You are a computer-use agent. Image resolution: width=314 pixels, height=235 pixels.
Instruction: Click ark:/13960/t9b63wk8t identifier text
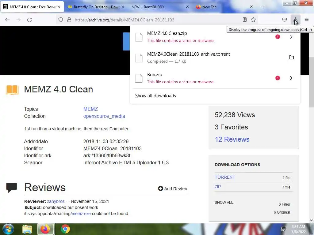107,155
